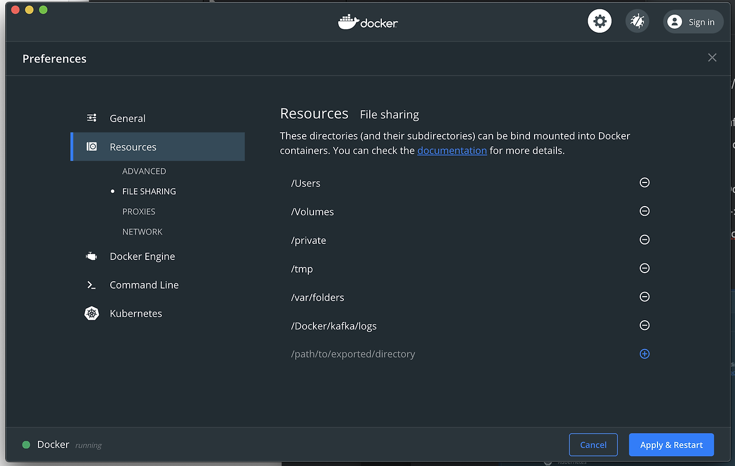The image size is (735, 466).
Task: Close the Preferences panel with X
Action: click(712, 57)
